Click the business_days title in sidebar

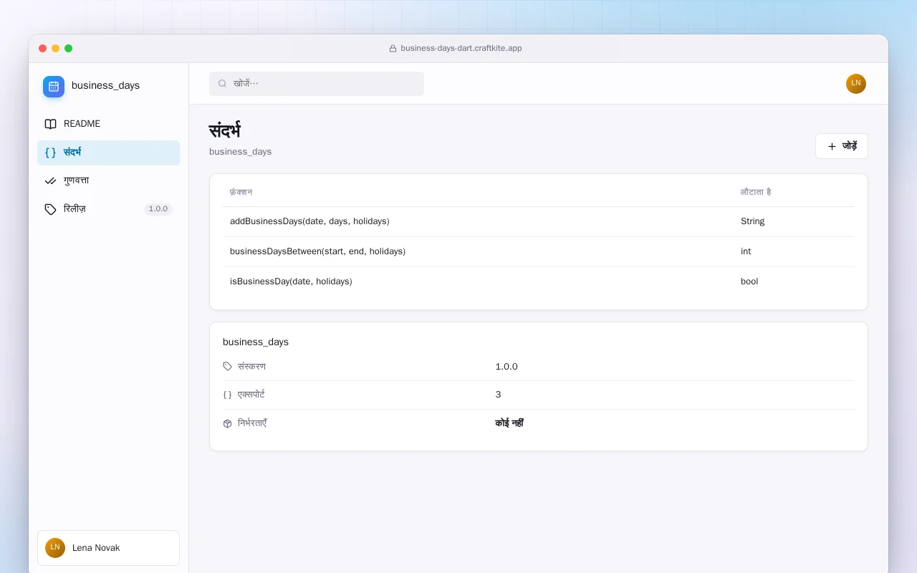105,86
